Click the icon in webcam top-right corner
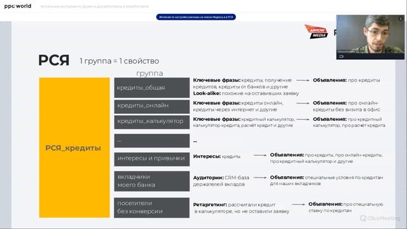407x229 pixels. 401,18
